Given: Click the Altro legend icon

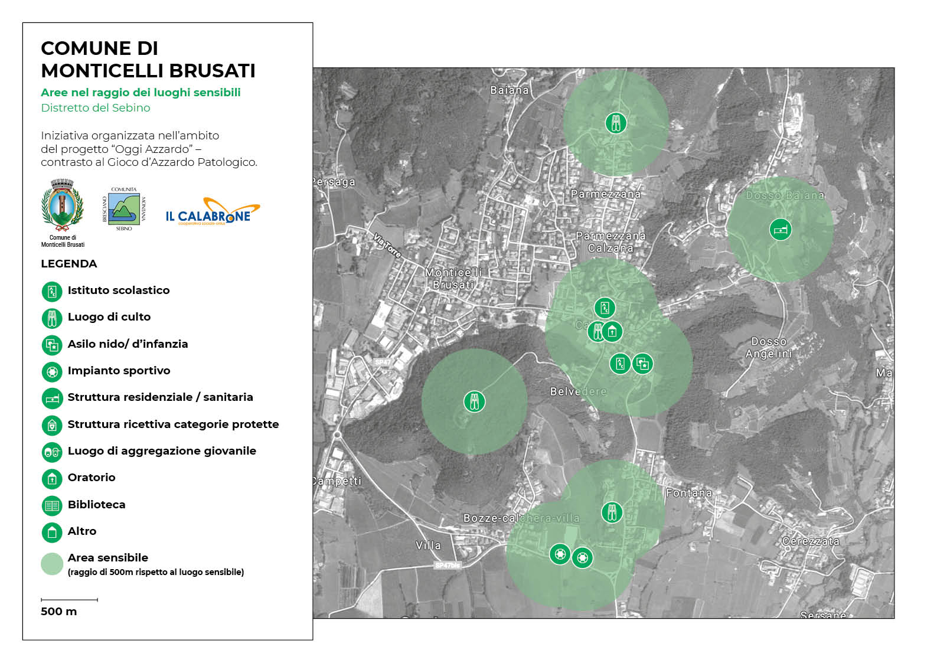Looking at the screenshot, I should (52, 532).
